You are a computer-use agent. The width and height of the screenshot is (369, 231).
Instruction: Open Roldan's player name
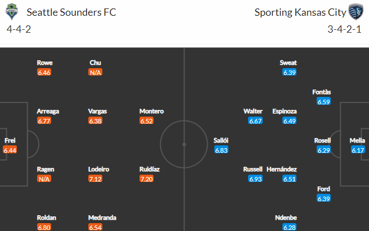point(46,217)
